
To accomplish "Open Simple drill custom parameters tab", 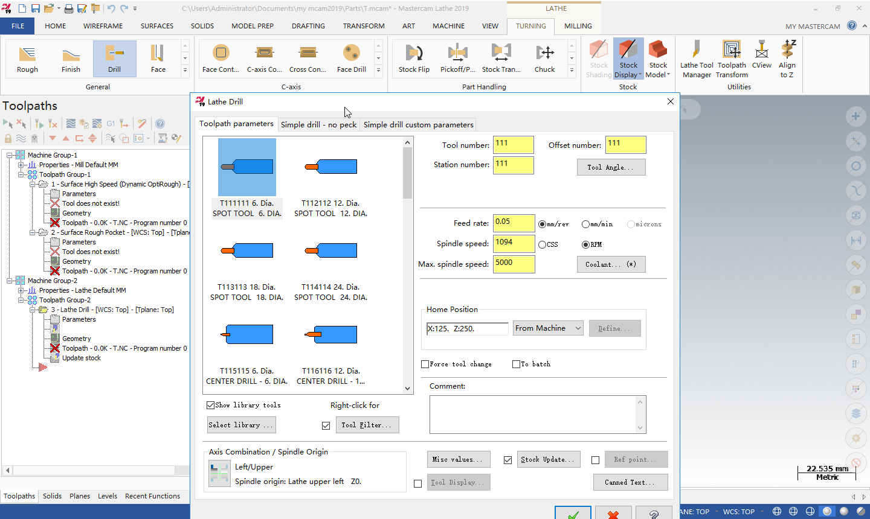I will pyautogui.click(x=418, y=124).
